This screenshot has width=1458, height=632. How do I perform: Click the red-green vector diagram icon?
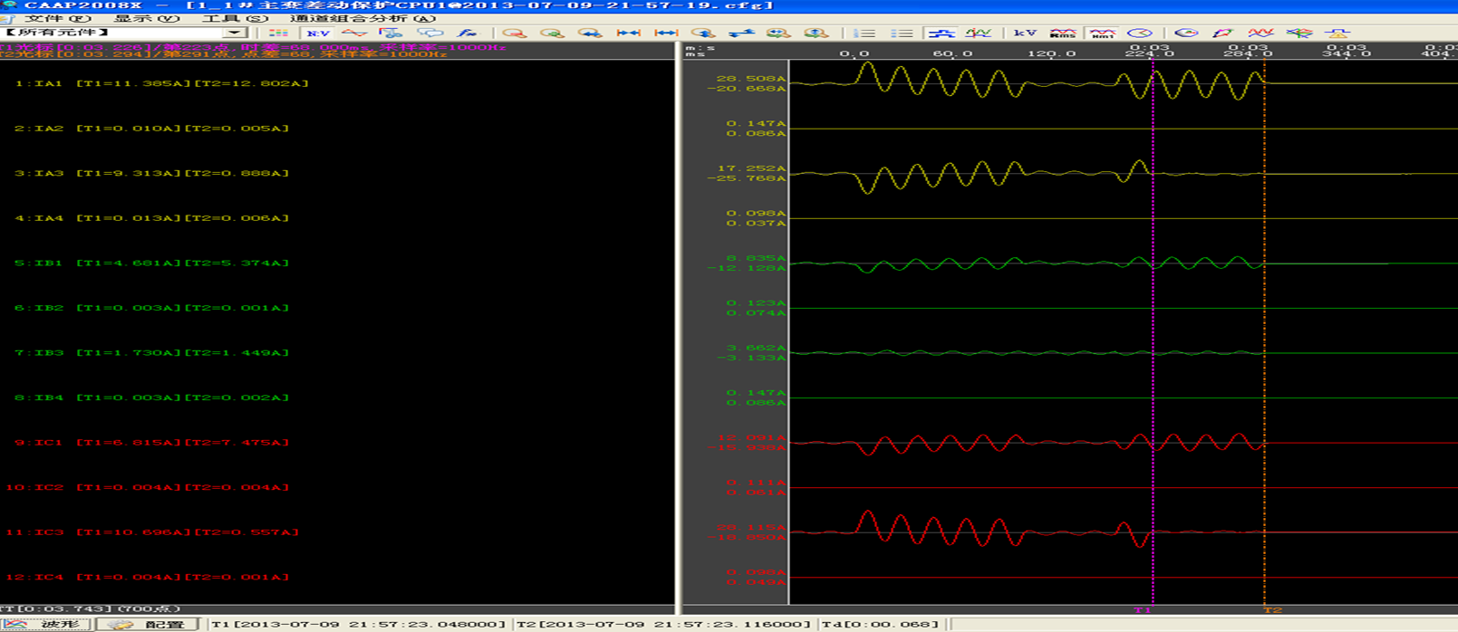1223,33
